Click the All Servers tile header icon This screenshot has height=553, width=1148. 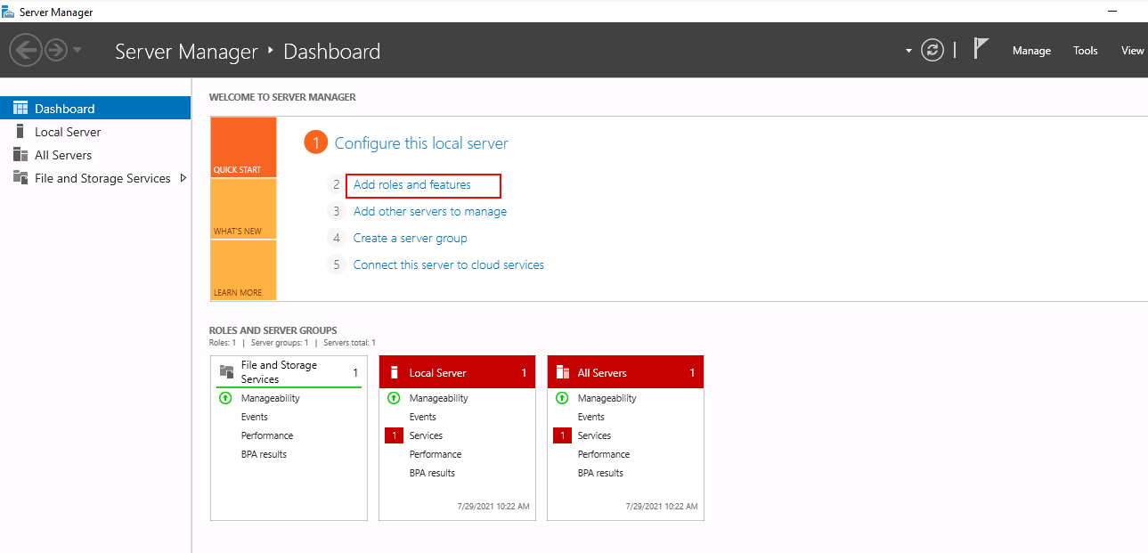[562, 372]
